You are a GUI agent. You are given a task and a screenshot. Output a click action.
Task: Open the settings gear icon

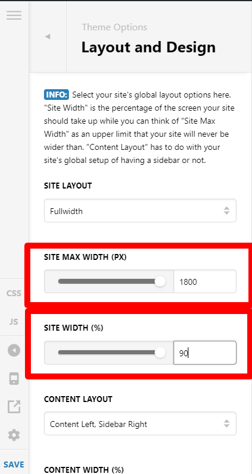pos(14,435)
